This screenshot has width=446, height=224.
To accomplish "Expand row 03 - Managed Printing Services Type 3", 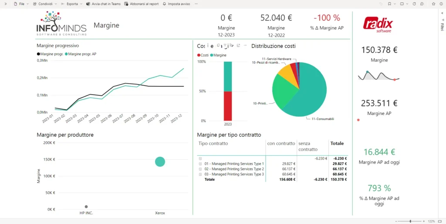I will click(200, 174).
